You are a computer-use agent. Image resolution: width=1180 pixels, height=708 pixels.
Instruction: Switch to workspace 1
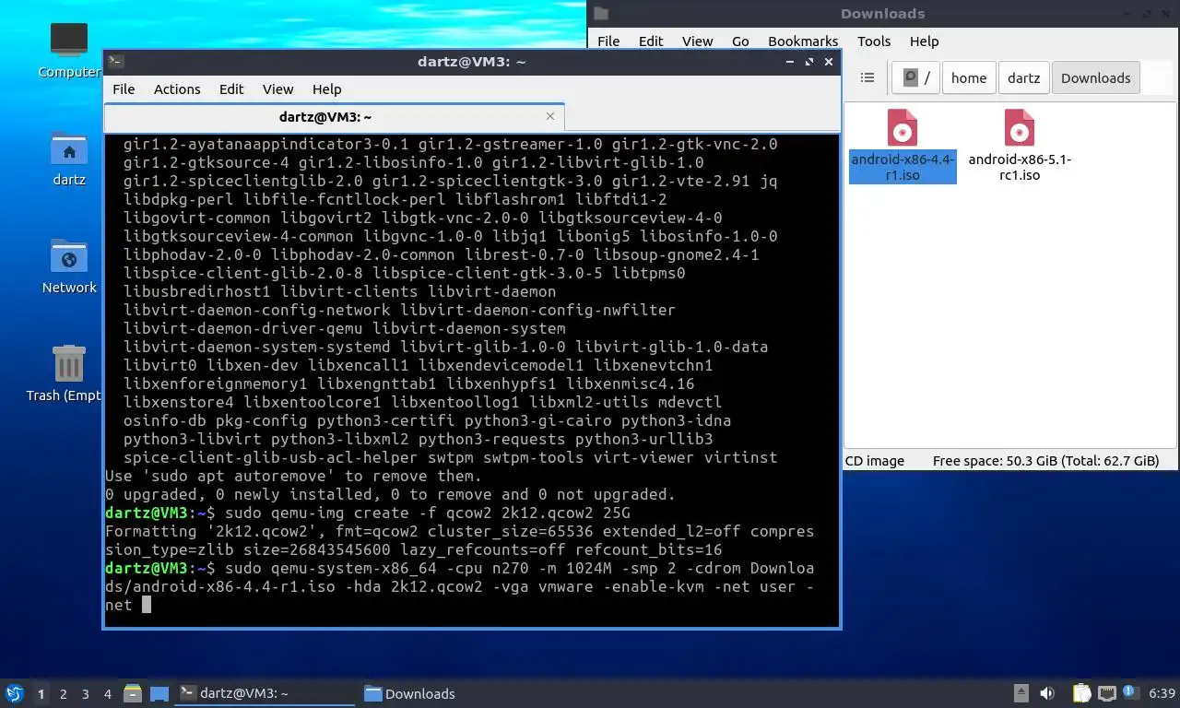coord(41,693)
